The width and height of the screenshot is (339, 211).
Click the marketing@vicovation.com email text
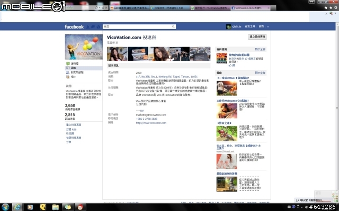tap(151, 115)
